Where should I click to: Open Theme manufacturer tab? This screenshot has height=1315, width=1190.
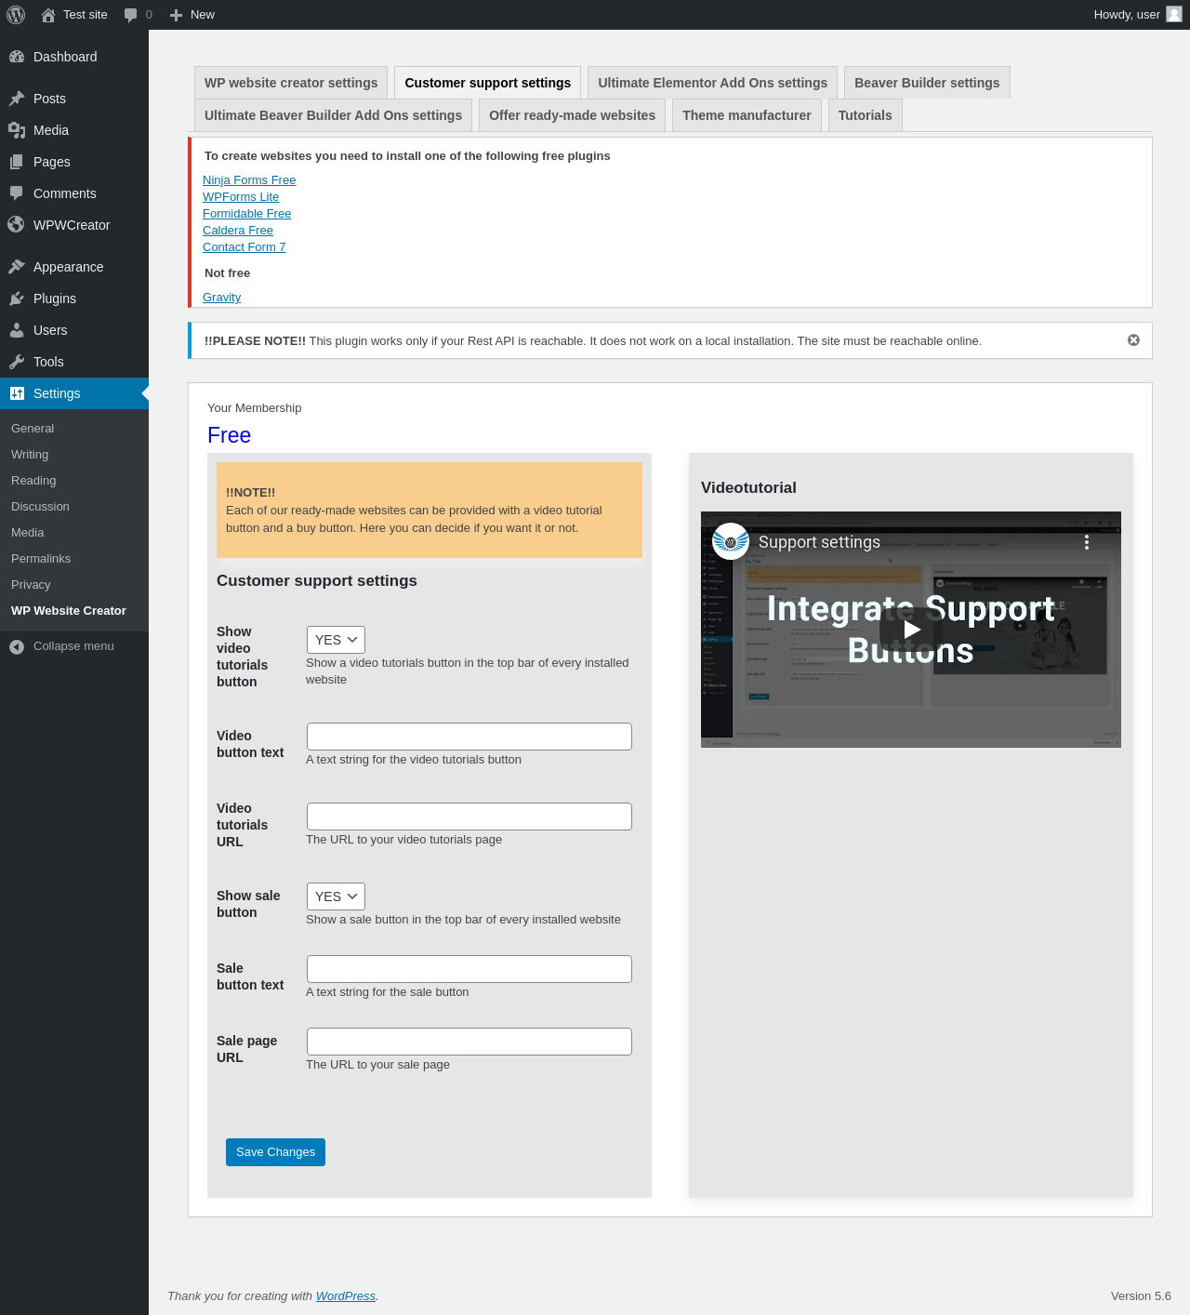click(x=747, y=115)
